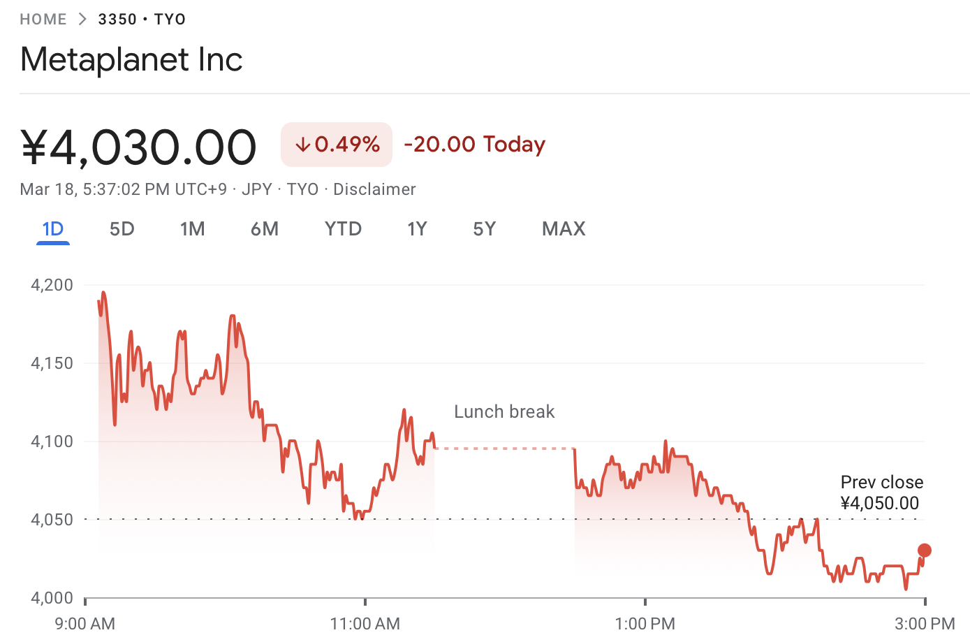Image resolution: width=970 pixels, height=642 pixels.
Task: Click the HOME breadcrumb link
Action: tap(43, 20)
